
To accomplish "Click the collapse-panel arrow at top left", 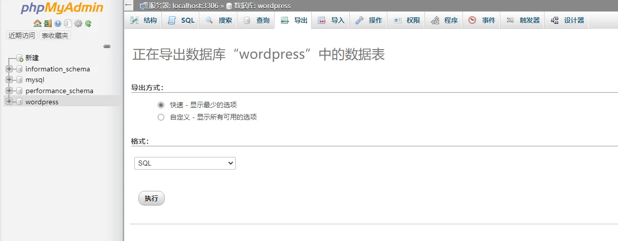I will [129, 6].
